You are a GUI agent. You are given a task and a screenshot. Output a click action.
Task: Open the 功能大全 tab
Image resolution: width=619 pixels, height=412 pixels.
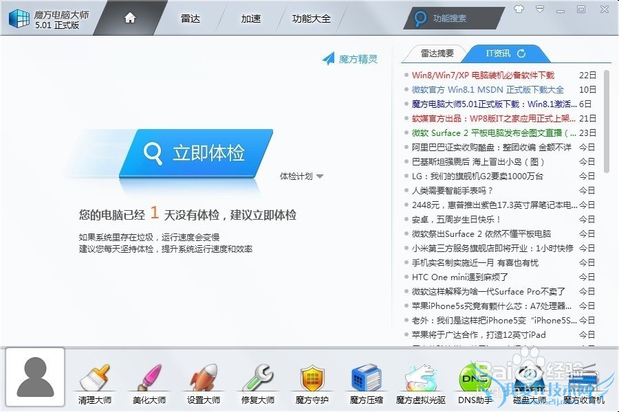(312, 19)
